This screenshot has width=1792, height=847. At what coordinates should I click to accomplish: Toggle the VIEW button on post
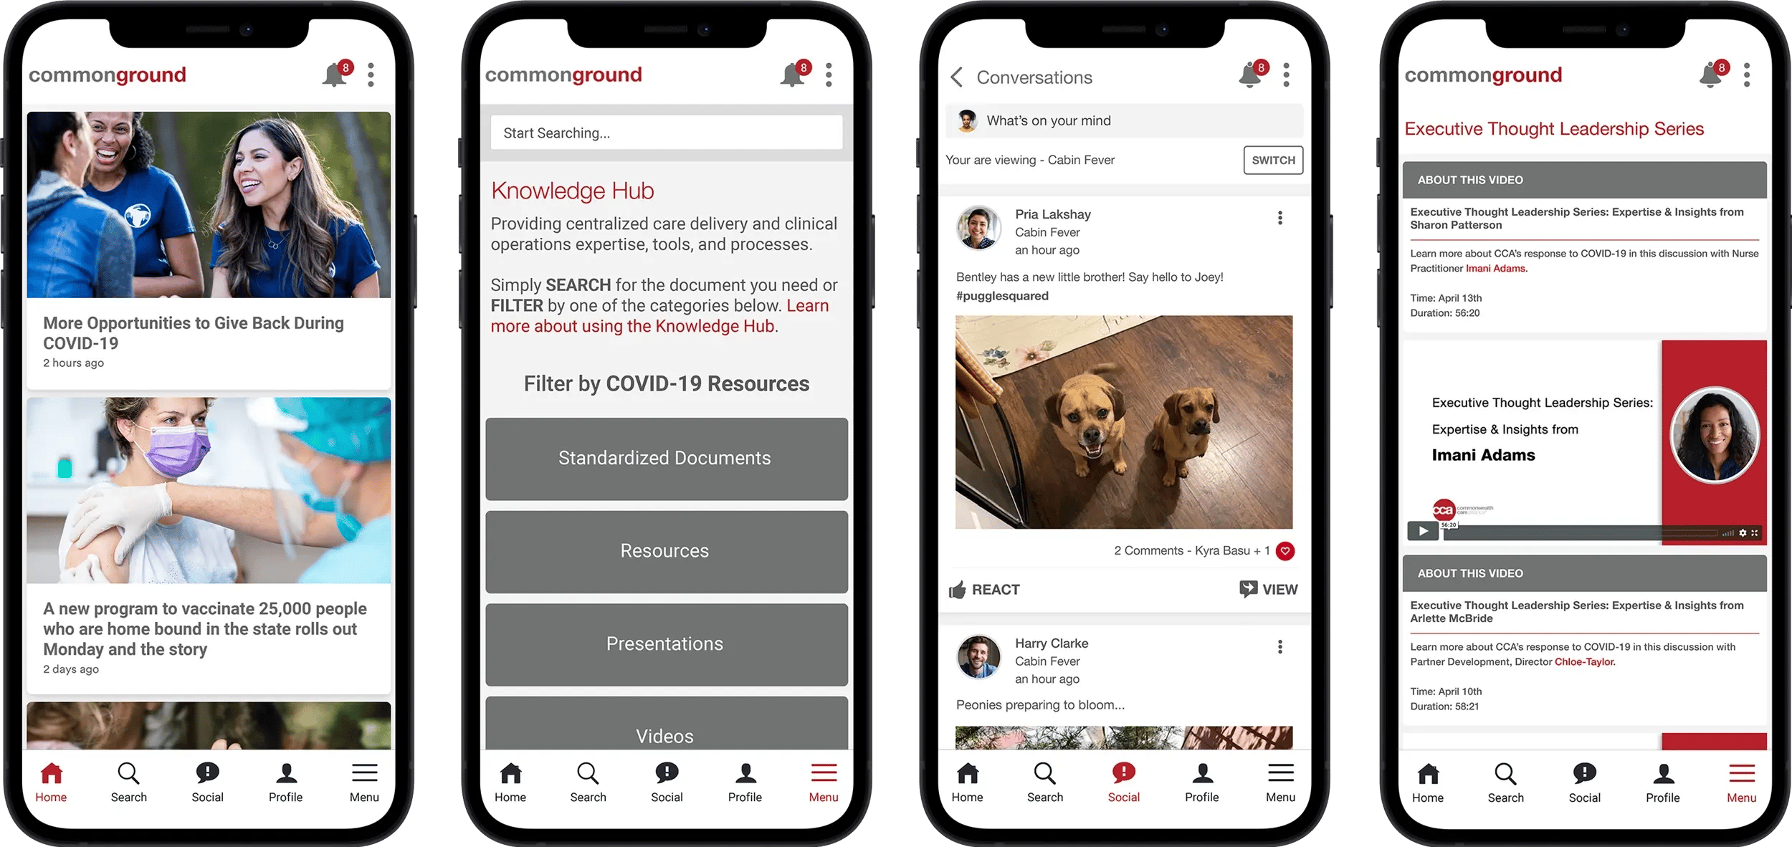1267,588
